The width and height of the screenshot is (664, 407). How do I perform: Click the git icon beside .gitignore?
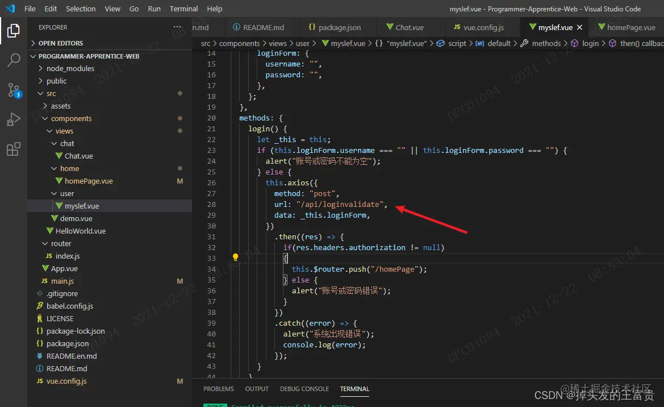(x=40, y=293)
